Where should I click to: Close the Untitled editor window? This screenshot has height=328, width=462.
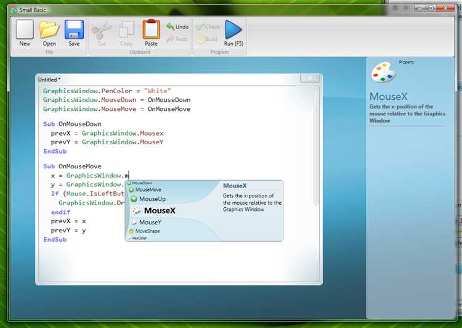coord(310,78)
